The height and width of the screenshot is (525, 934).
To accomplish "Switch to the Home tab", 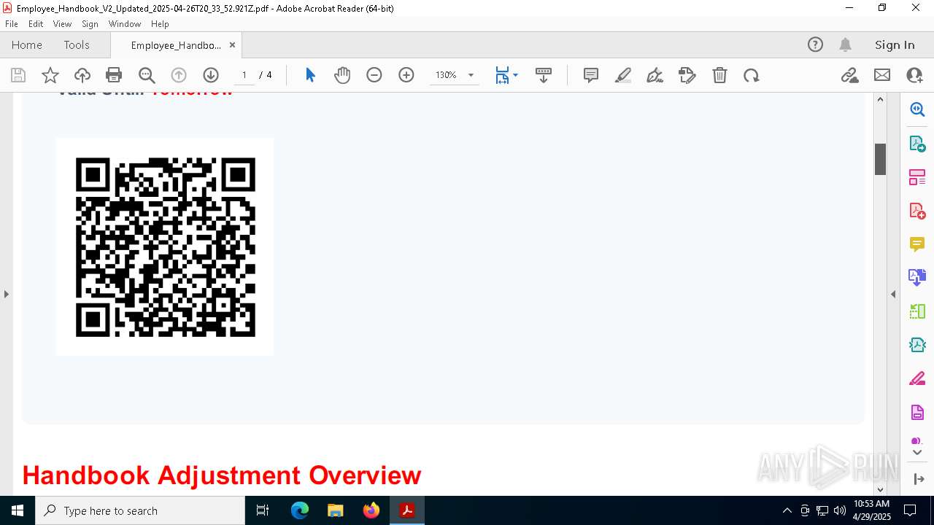I will coord(27,44).
